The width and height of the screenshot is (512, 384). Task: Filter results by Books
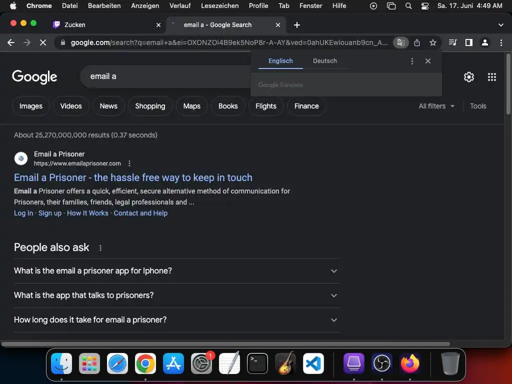click(228, 106)
